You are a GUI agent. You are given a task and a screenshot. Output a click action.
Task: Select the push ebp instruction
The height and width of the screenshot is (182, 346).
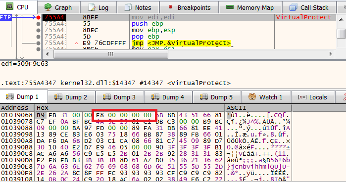(x=148, y=24)
